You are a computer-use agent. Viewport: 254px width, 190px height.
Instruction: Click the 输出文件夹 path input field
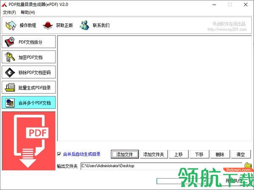(161, 166)
